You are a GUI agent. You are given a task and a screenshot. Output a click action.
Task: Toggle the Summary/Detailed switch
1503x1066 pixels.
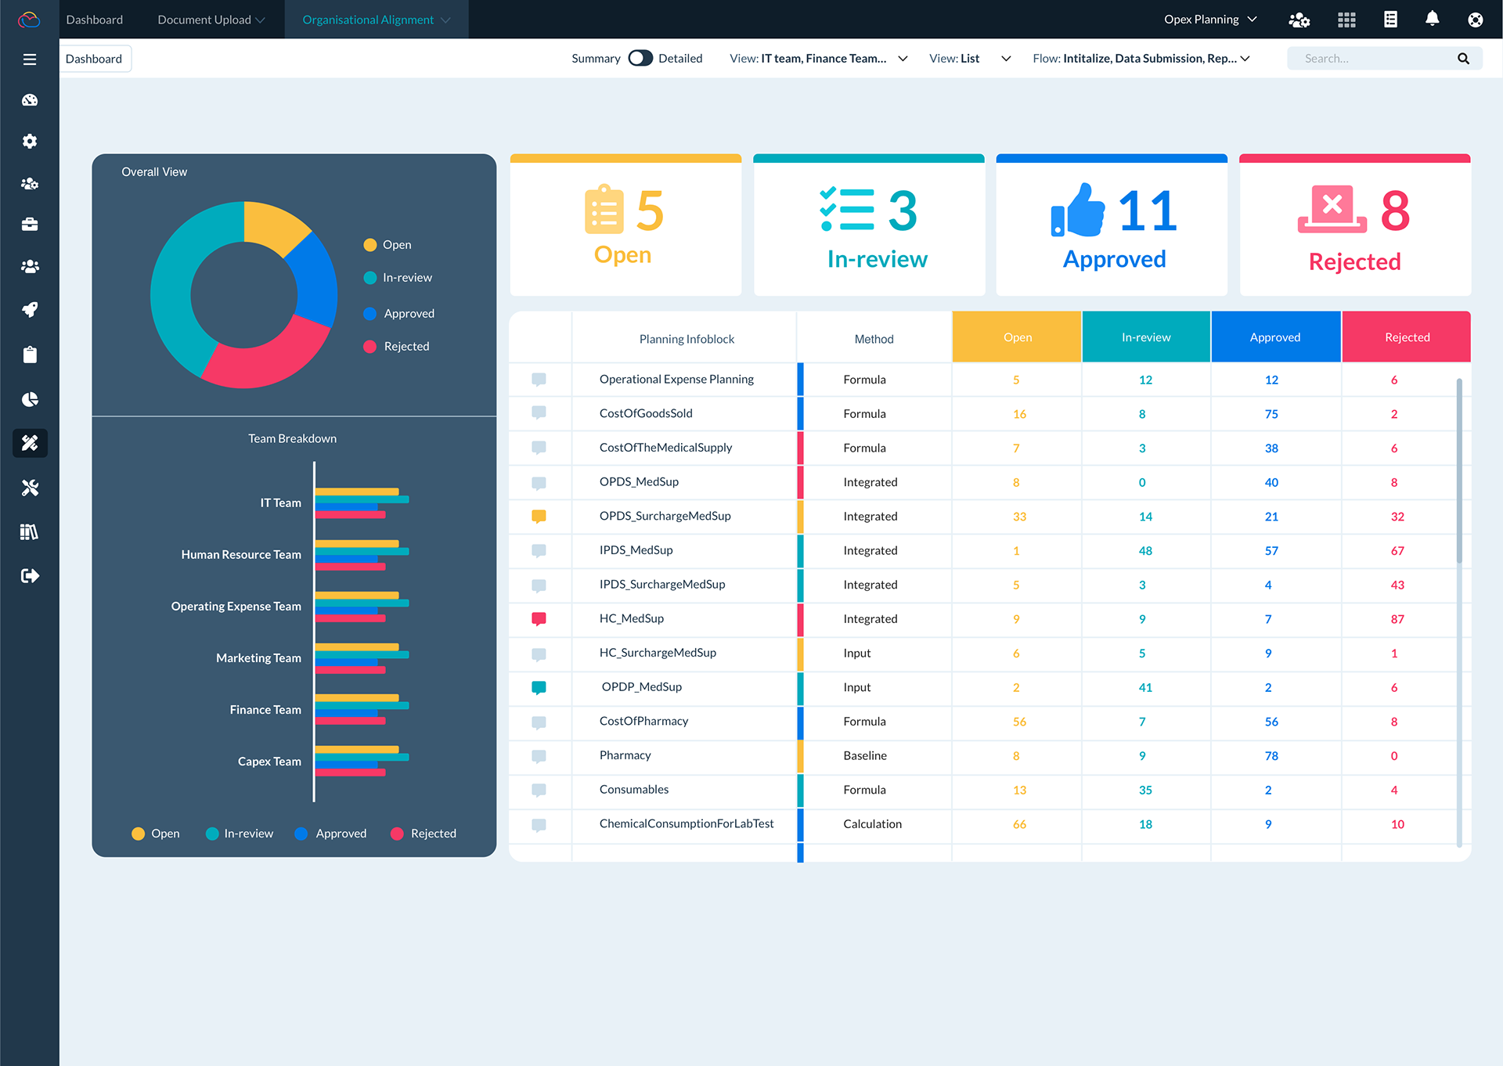640,59
